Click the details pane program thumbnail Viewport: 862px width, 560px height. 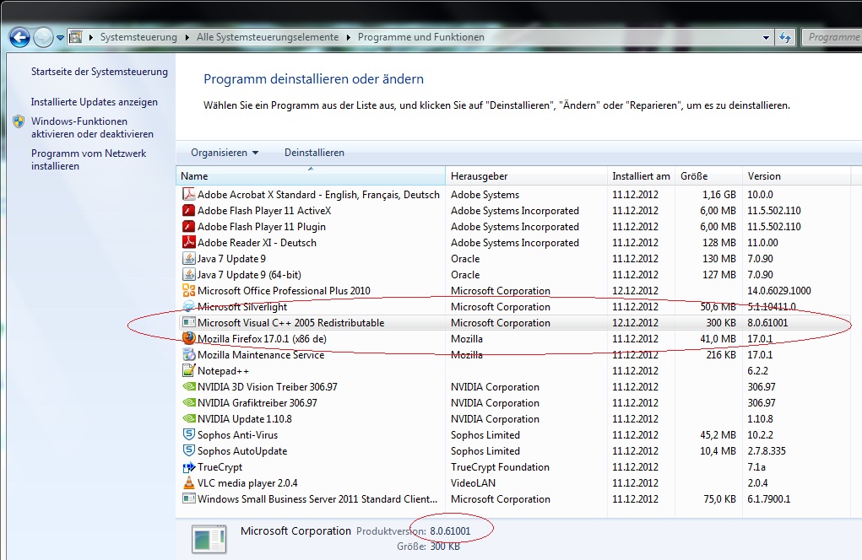tap(209, 539)
